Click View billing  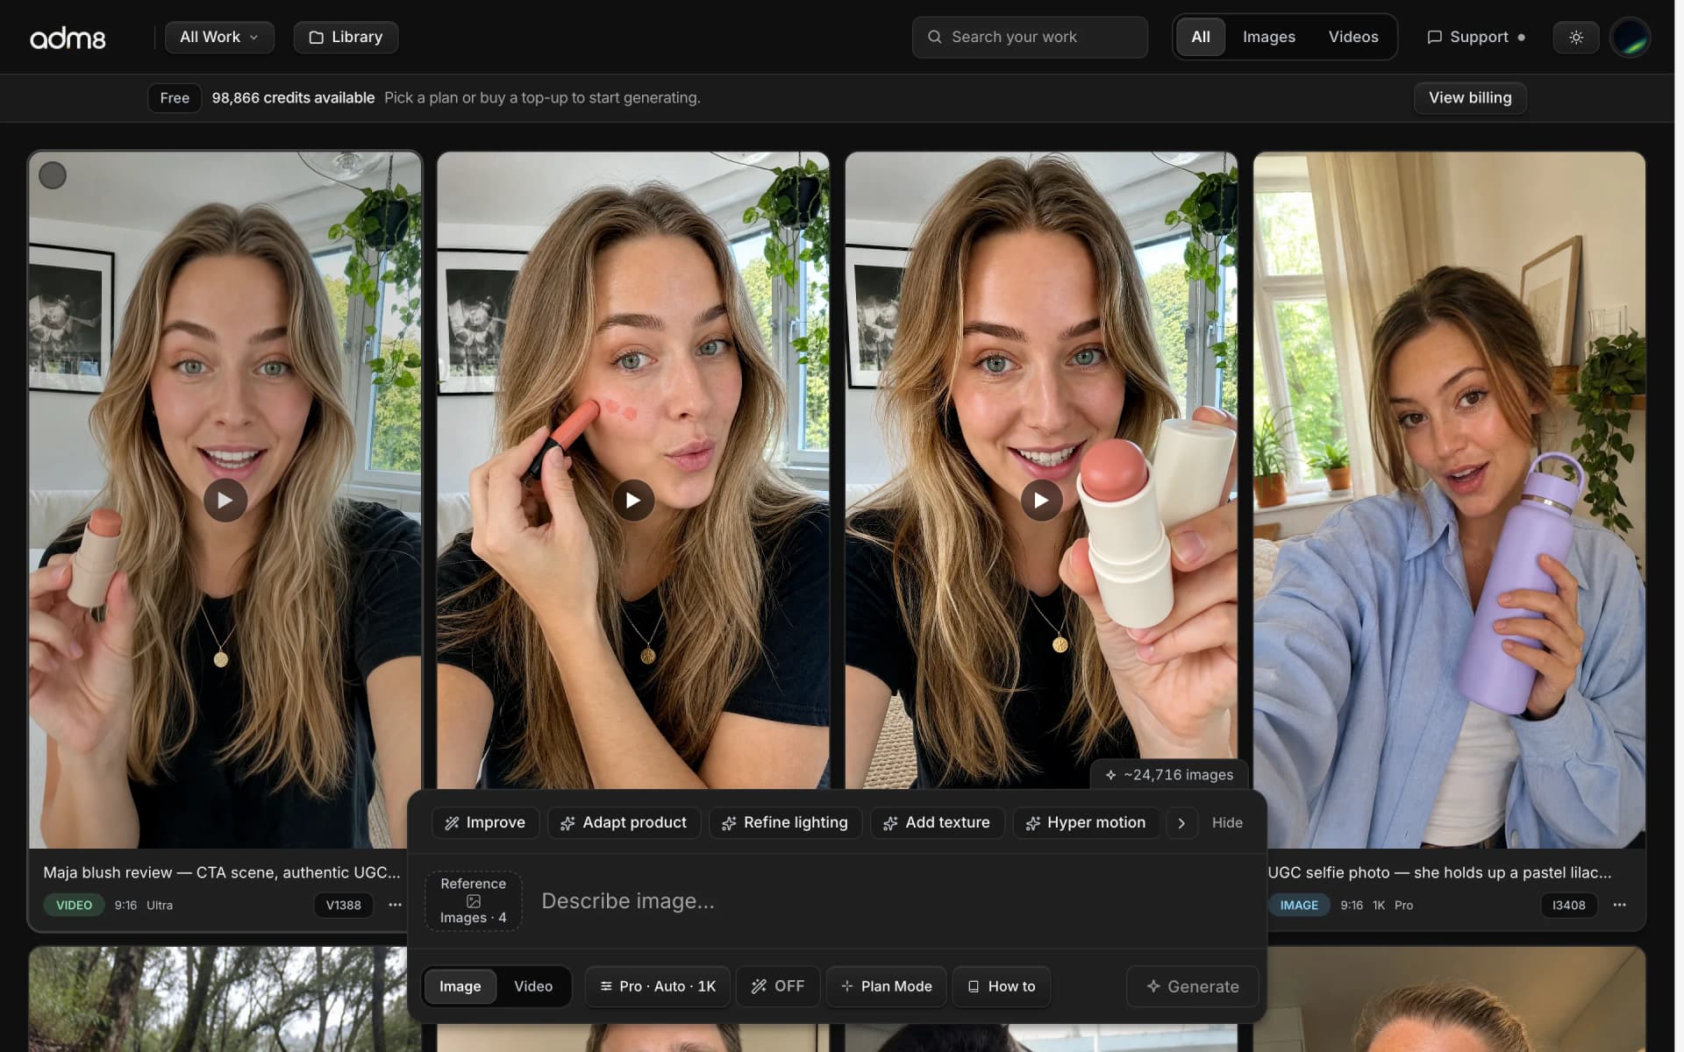tap(1469, 97)
